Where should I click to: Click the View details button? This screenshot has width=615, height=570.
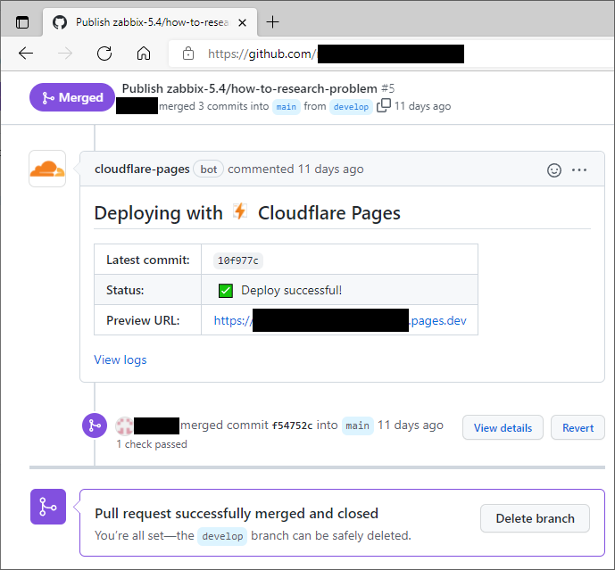[x=503, y=427]
